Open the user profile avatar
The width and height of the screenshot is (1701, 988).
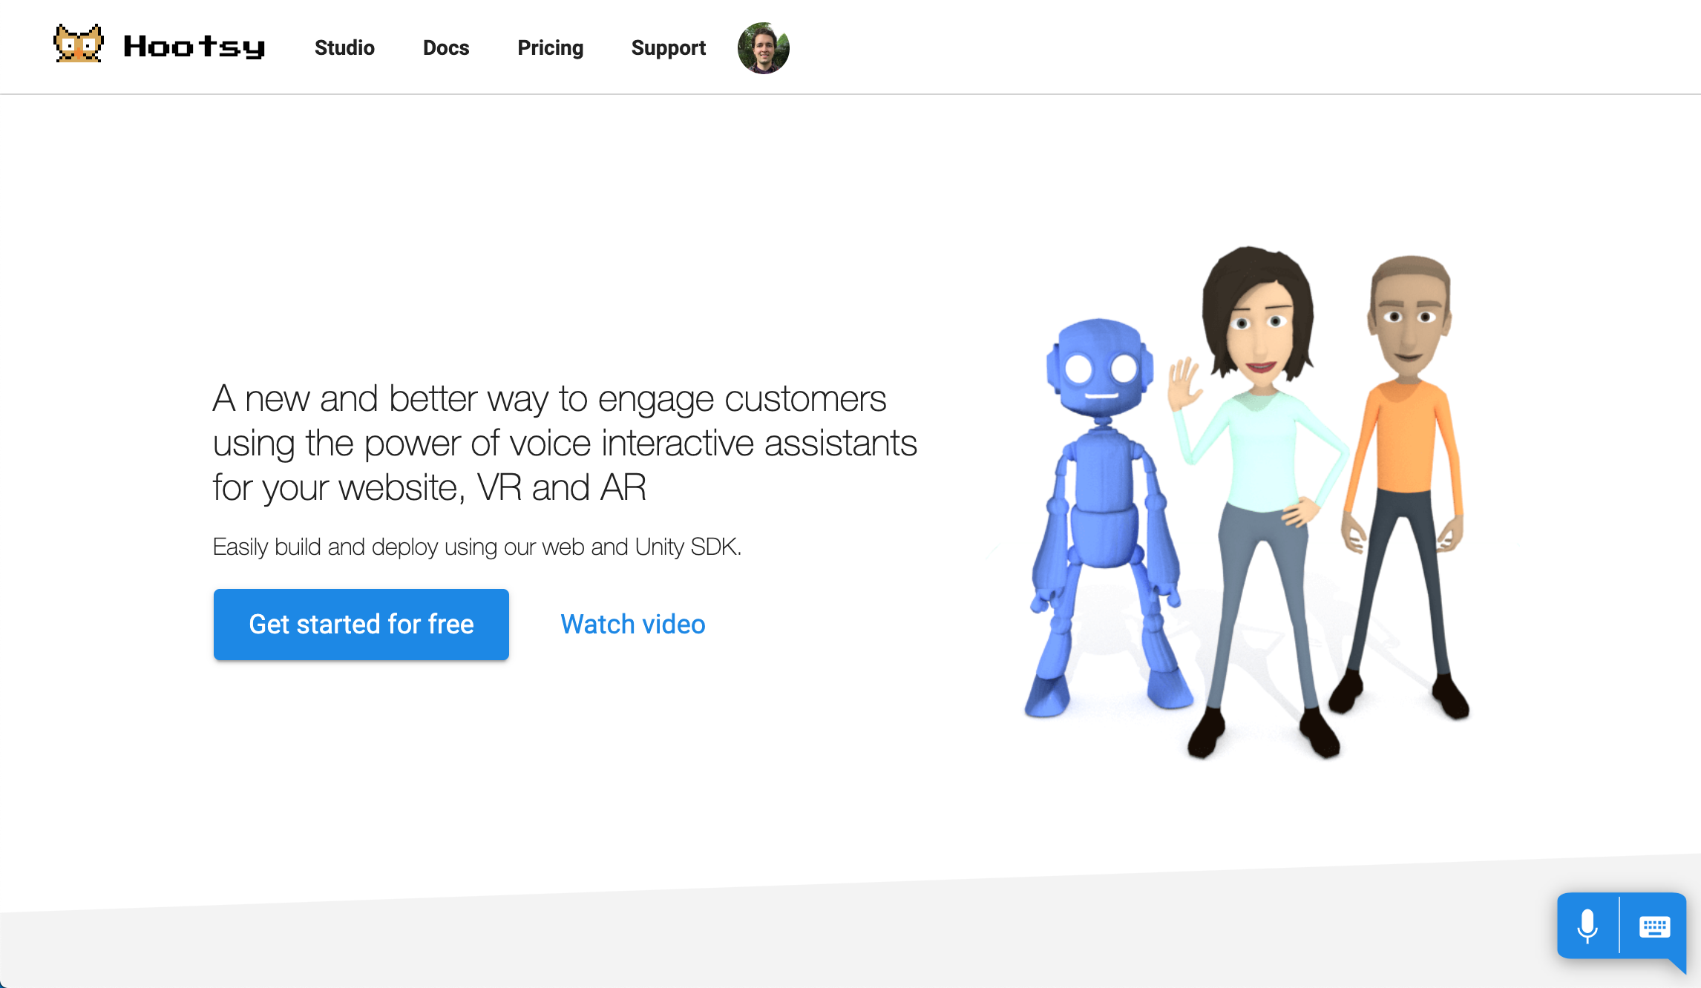(x=763, y=48)
